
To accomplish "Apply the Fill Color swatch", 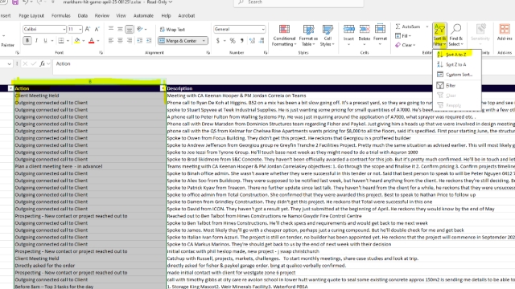I will click(x=77, y=41).
